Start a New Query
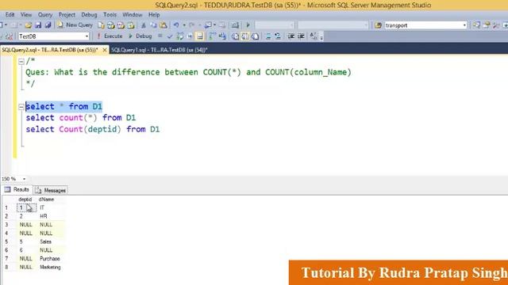Viewport: 508px width, 285px height. point(75,25)
